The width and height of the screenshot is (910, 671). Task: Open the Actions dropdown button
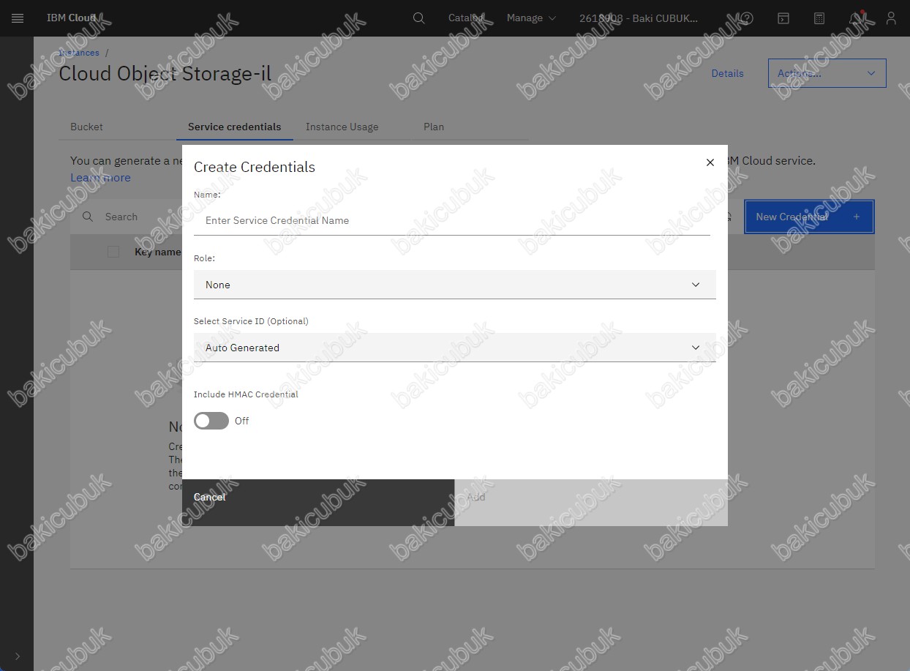point(827,73)
